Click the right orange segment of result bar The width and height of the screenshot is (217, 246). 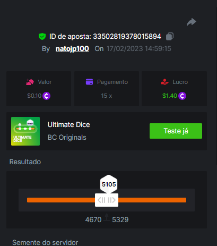pyautogui.click(x=152, y=200)
